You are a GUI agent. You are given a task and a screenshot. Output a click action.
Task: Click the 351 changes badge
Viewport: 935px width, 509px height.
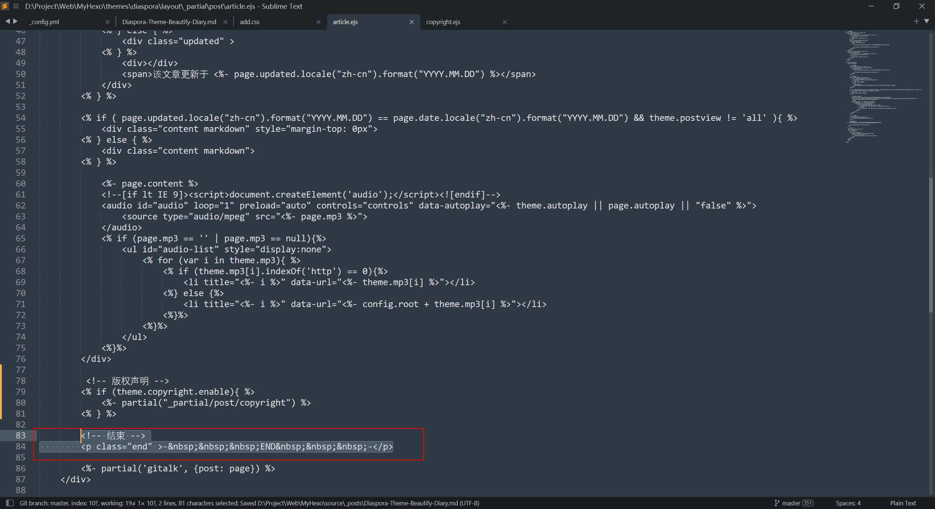(x=808, y=503)
